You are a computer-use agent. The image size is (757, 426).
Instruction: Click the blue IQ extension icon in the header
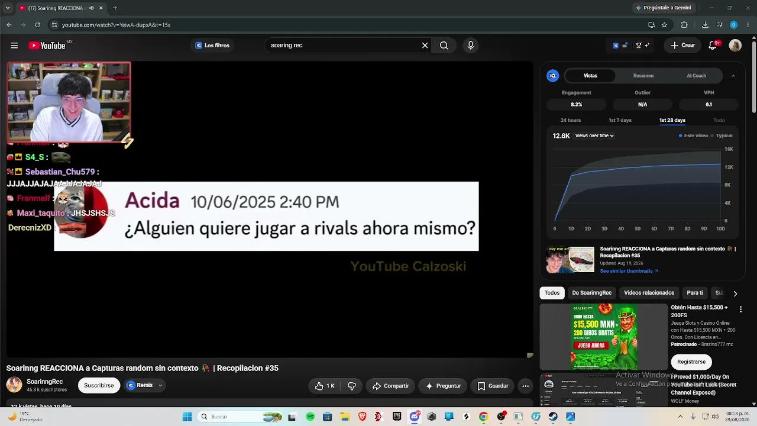tap(616, 46)
